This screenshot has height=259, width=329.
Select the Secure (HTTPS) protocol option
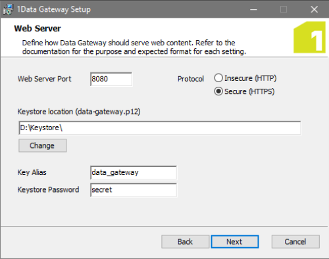[244, 91]
